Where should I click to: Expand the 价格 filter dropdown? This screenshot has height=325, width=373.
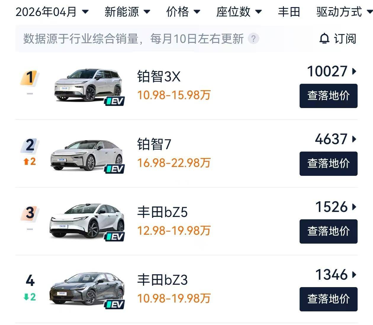[183, 12]
